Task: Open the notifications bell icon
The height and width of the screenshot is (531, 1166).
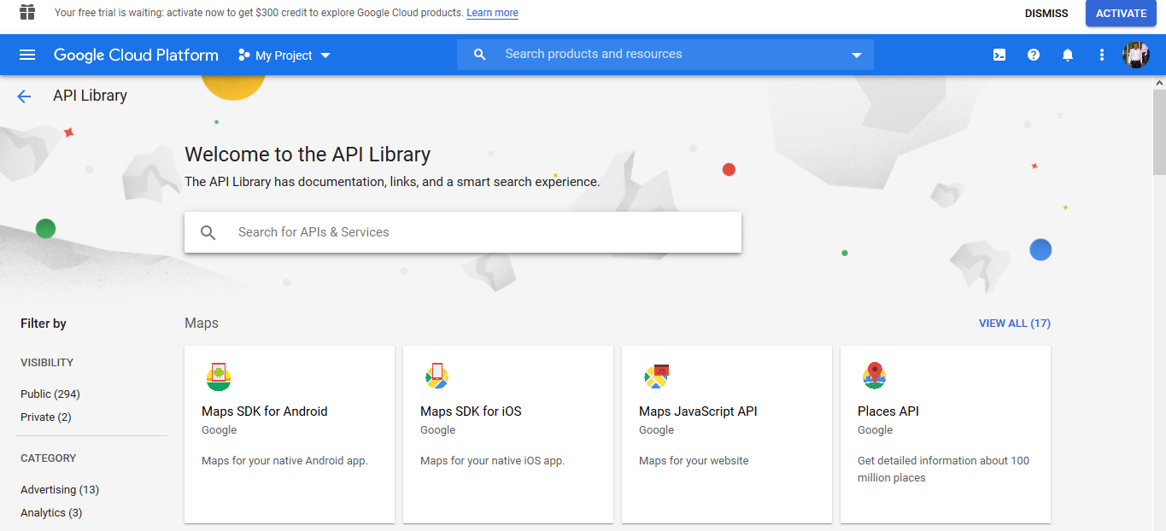Action: point(1068,55)
